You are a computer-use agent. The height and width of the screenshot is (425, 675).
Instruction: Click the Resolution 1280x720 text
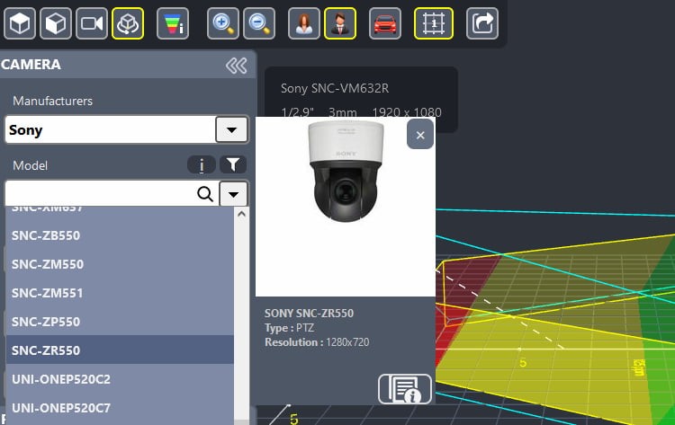tap(317, 342)
